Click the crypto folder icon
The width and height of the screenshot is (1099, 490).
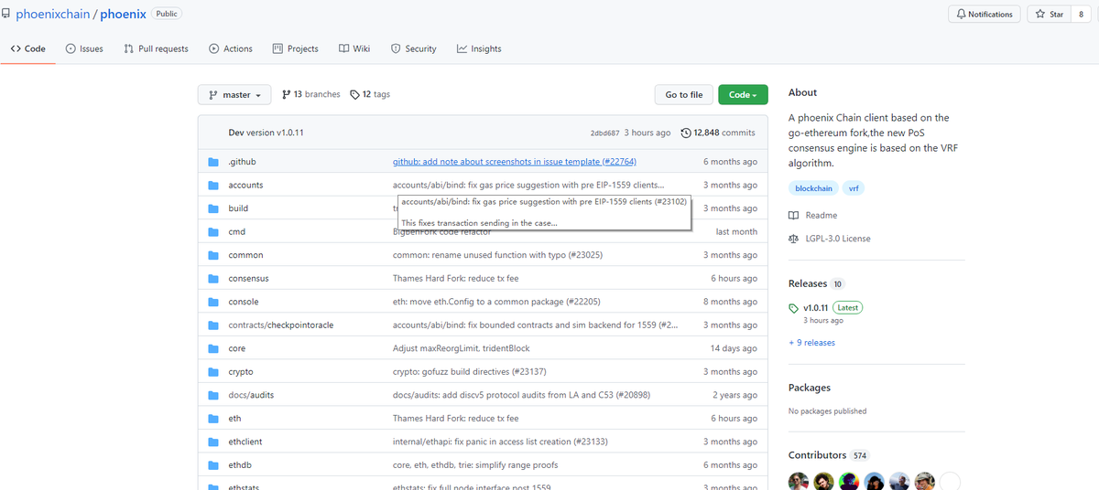212,372
